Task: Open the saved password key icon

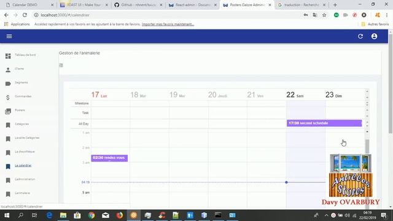Action: point(306,15)
